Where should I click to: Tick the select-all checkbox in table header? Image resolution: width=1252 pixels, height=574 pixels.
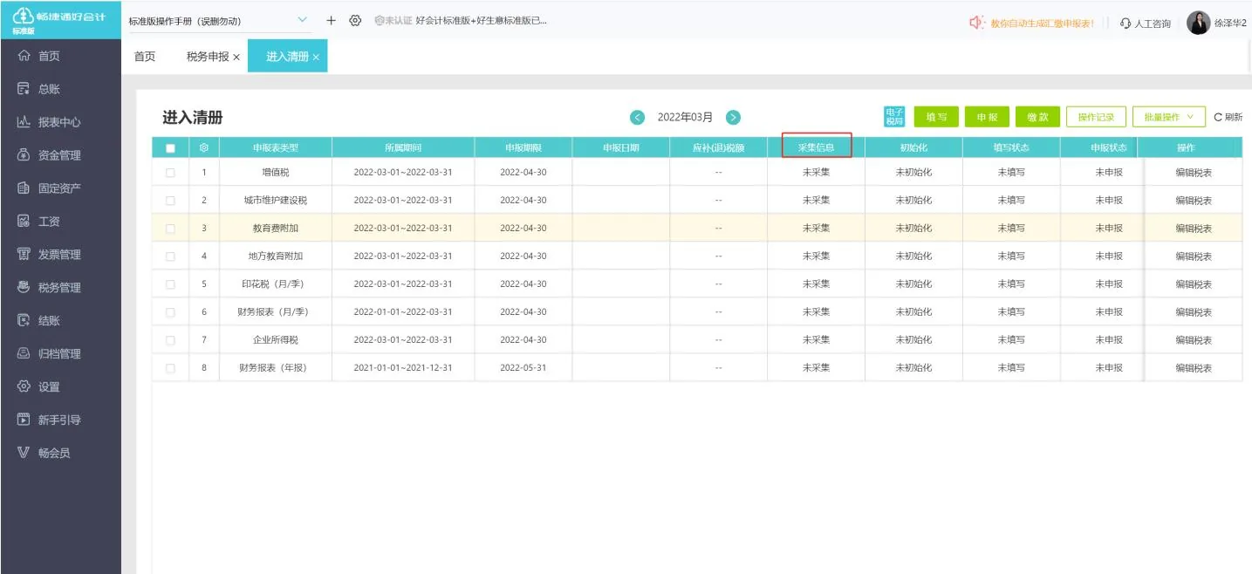(x=170, y=148)
